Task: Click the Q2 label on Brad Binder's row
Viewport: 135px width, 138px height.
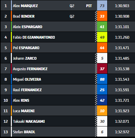Action: click(x=72, y=16)
